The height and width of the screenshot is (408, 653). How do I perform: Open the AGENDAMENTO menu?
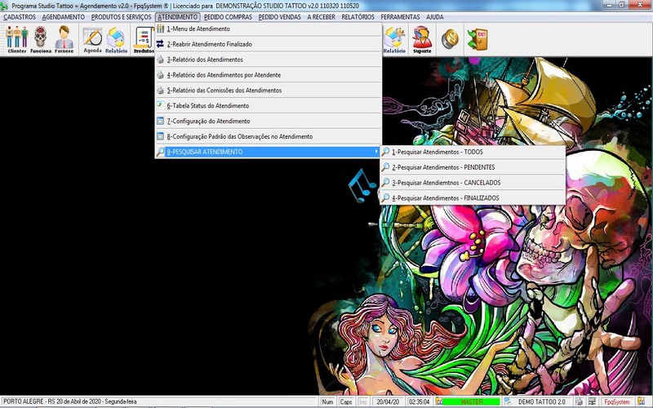[x=64, y=17]
